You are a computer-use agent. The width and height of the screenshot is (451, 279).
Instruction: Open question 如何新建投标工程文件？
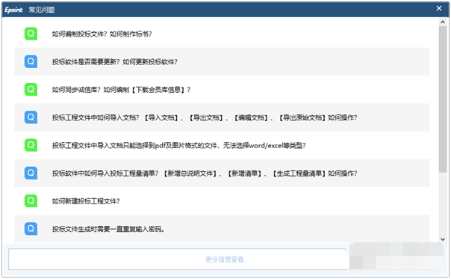[x=86, y=201]
